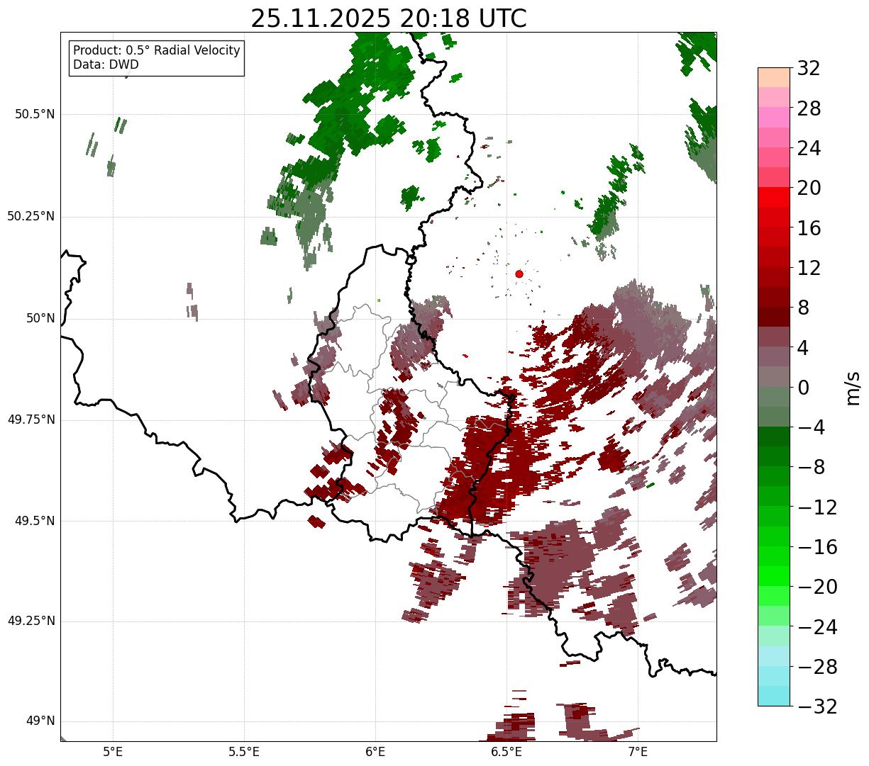Click the colorbar tick label 16

[x=809, y=228]
